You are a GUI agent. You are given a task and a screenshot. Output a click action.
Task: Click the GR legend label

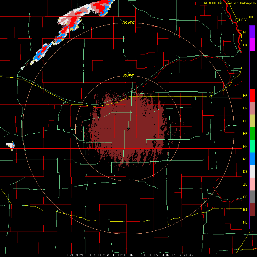[245, 108]
